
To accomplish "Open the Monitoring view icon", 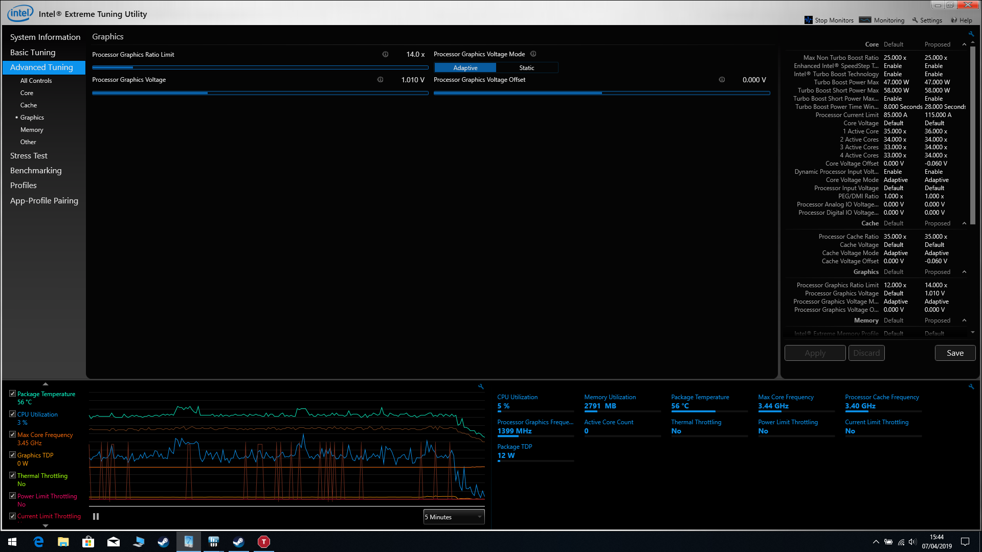I will click(x=865, y=20).
